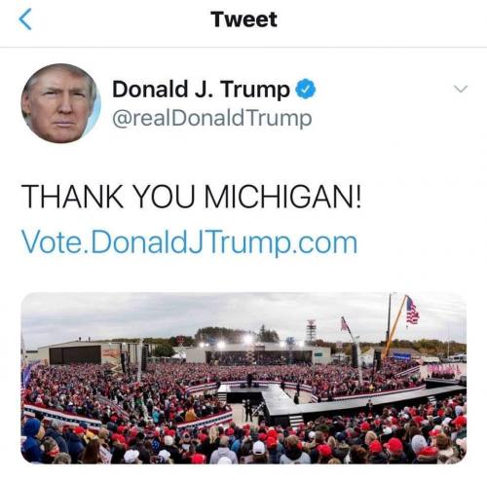Open the Vote.DonaldJTrump.com link
487x480 pixels.
tap(189, 242)
